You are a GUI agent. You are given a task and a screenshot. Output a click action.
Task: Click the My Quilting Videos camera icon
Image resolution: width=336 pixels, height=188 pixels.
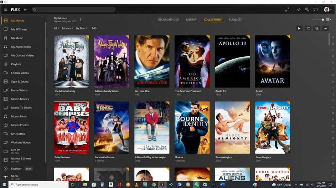click(6, 55)
